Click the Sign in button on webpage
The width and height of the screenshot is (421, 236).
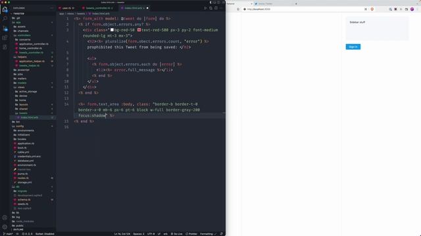pos(353,47)
